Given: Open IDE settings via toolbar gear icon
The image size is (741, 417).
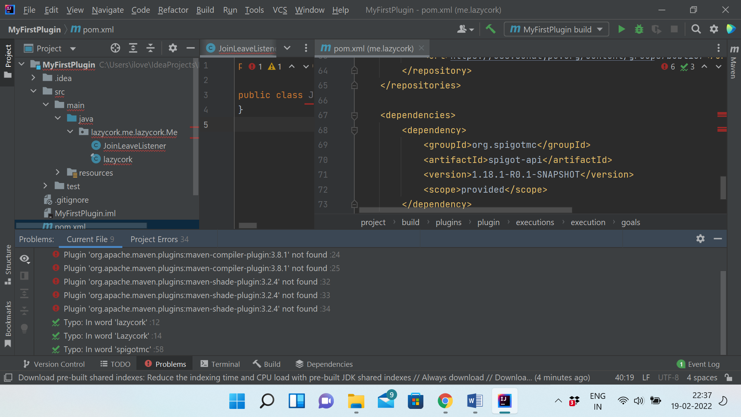Looking at the screenshot, I should tap(714, 29).
